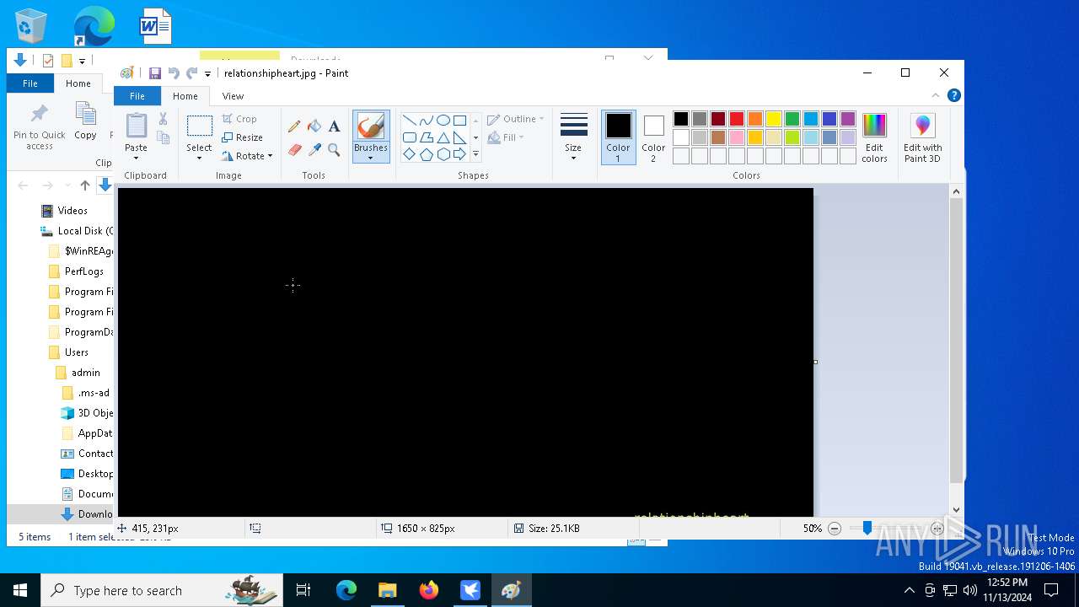Open the Brushes dropdown arrow
Screen dimensions: 1079x607
tap(371, 158)
